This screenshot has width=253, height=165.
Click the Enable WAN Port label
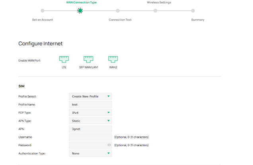coord(30,60)
